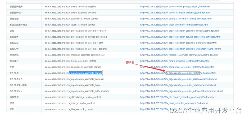Open the x_component_assemble_control jest link

coord(177,67)
